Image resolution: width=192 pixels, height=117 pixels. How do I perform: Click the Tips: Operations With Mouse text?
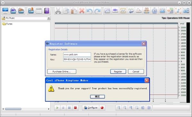click(175, 18)
